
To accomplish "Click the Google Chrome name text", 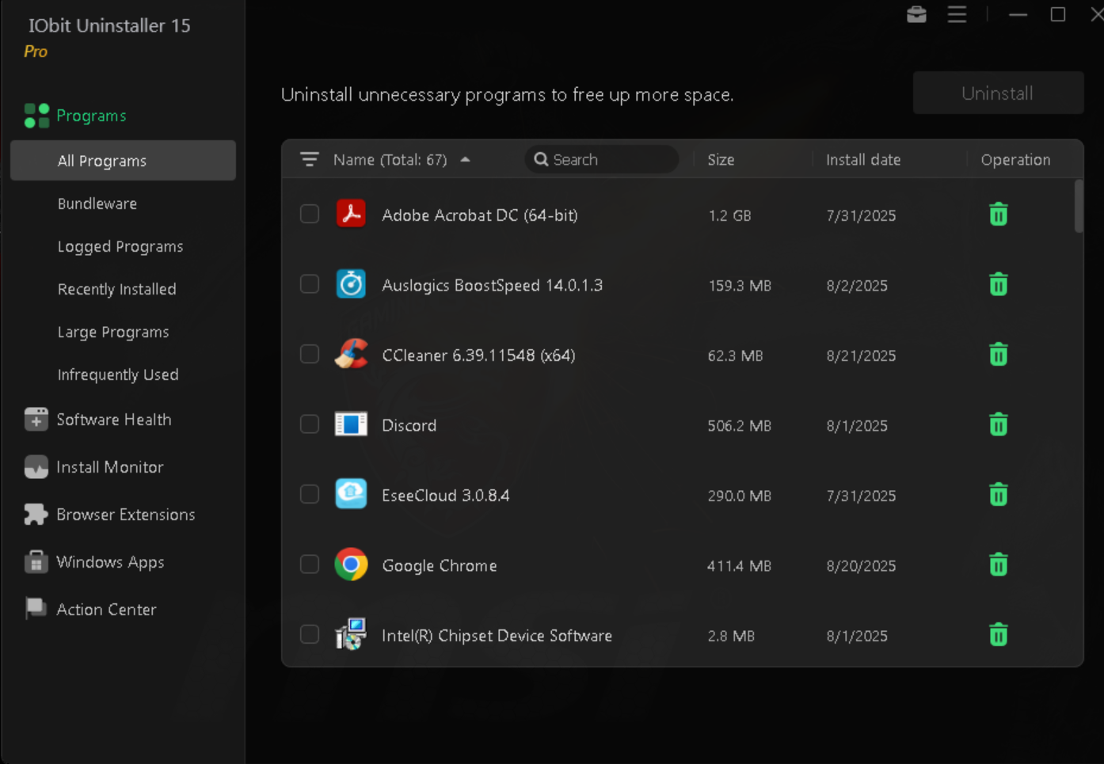I will point(440,566).
